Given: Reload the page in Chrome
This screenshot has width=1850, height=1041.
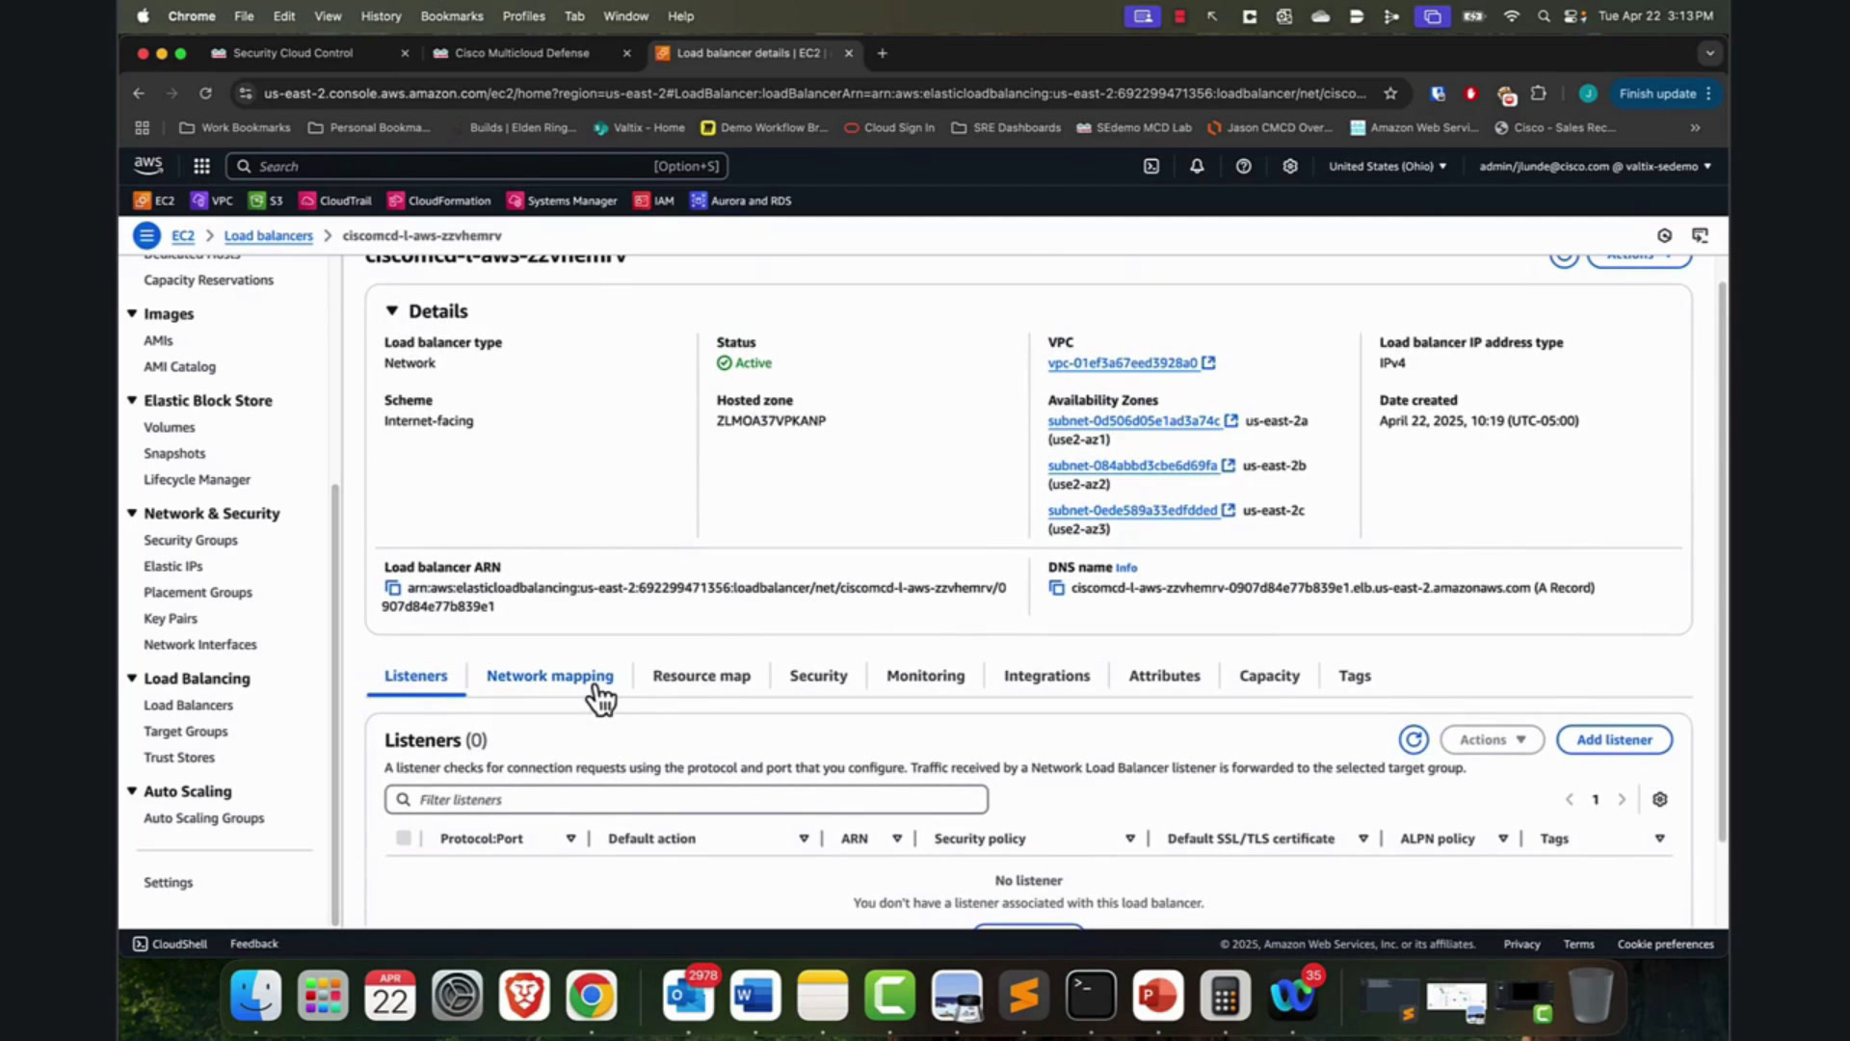Looking at the screenshot, I should (x=205, y=93).
